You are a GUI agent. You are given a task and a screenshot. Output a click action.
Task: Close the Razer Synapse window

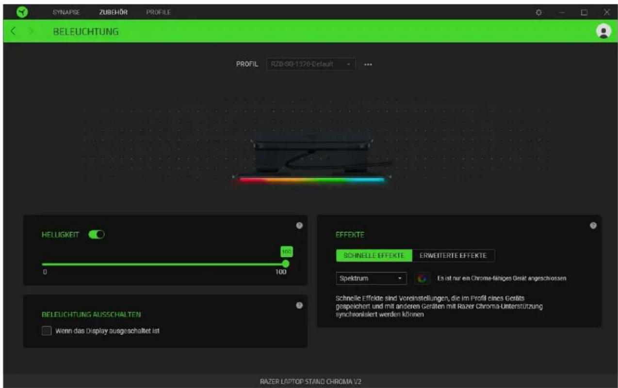click(x=606, y=11)
